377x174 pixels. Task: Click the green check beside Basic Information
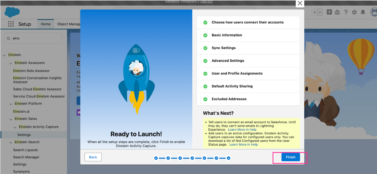205,35
